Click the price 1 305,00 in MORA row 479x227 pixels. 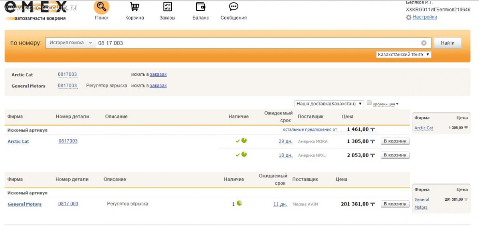click(361, 141)
